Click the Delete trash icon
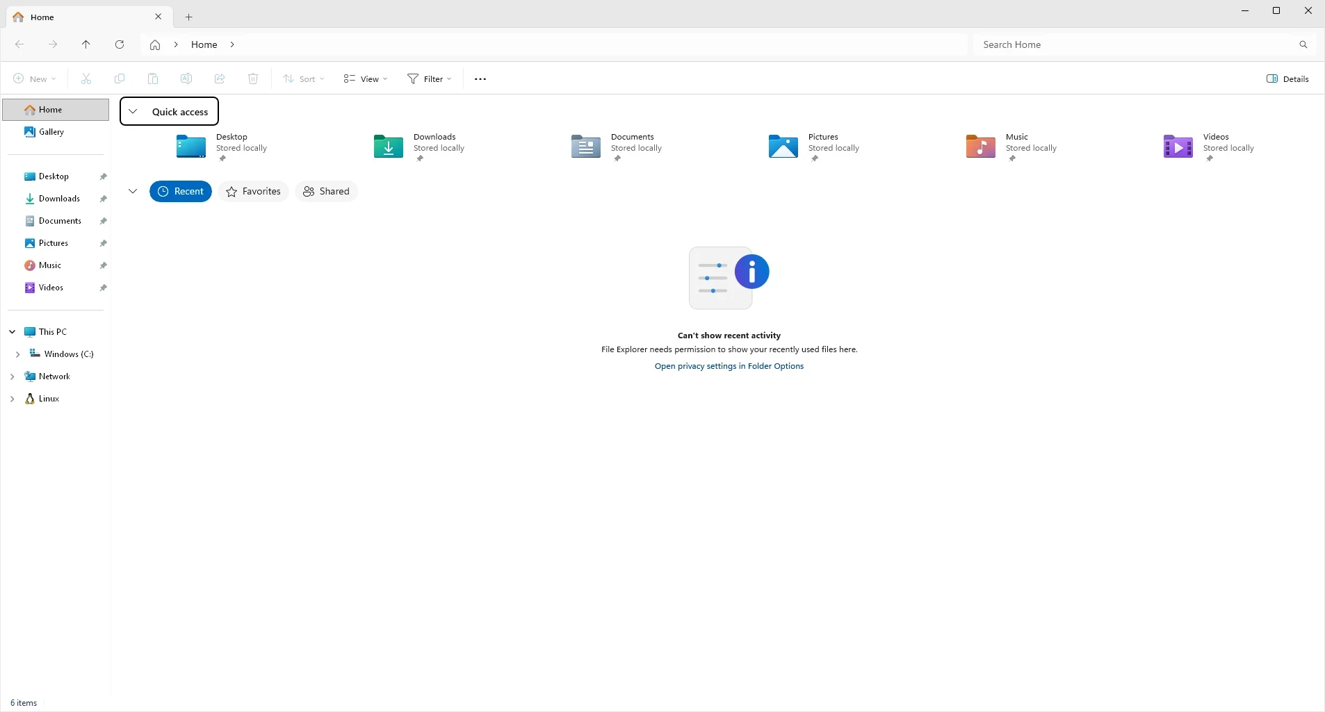 tap(253, 79)
